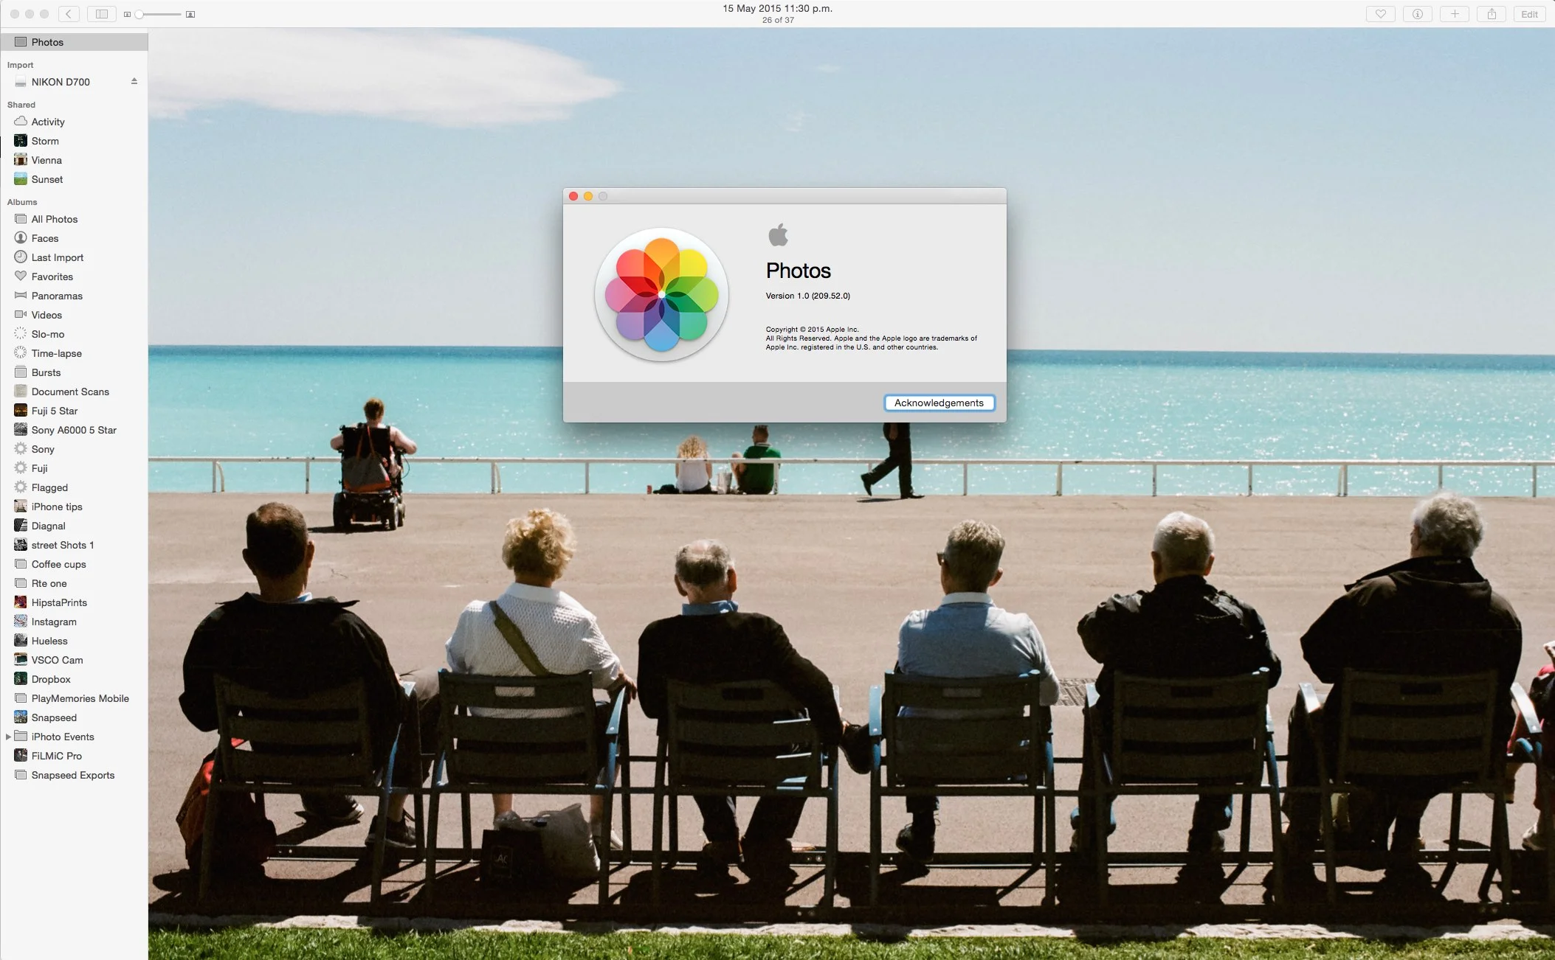Click the plus Add To button
Viewport: 1555px width, 960px height.
click(1454, 14)
